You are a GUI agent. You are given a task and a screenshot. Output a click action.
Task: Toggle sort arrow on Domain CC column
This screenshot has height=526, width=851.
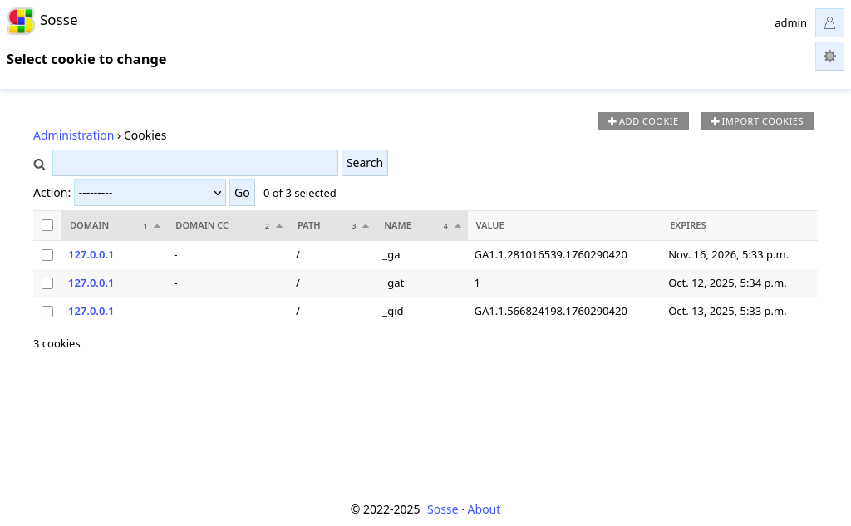tap(279, 226)
